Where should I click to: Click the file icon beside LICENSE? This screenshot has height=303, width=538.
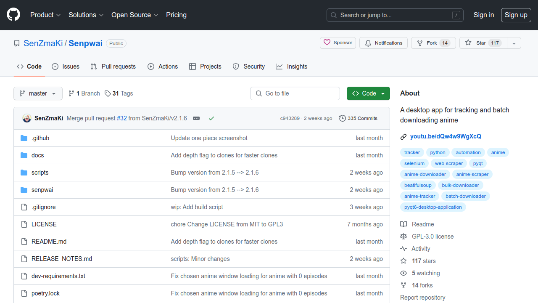click(x=24, y=224)
